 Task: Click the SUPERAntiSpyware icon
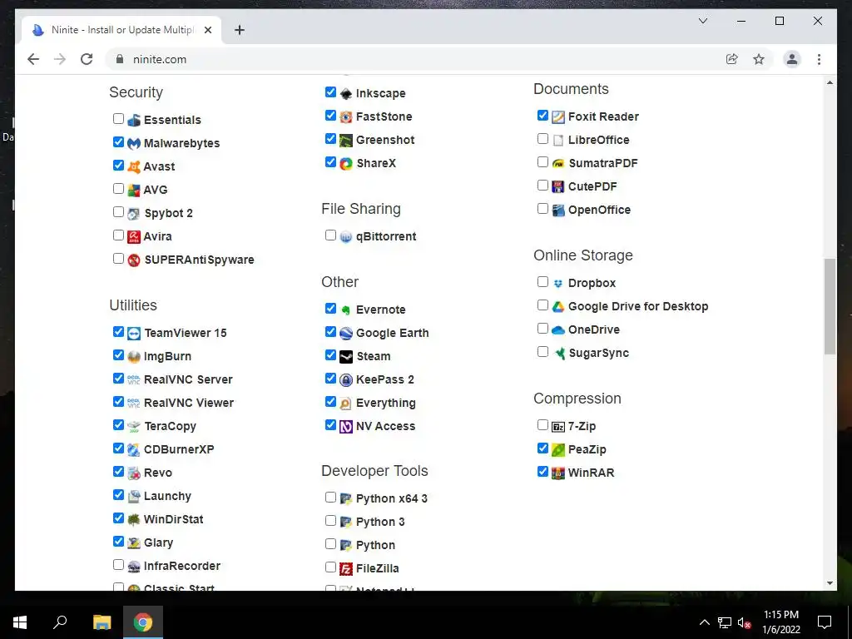tap(134, 260)
